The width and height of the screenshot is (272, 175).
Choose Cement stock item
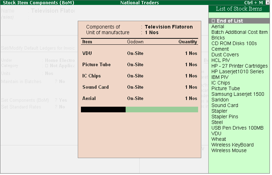(x=220, y=49)
